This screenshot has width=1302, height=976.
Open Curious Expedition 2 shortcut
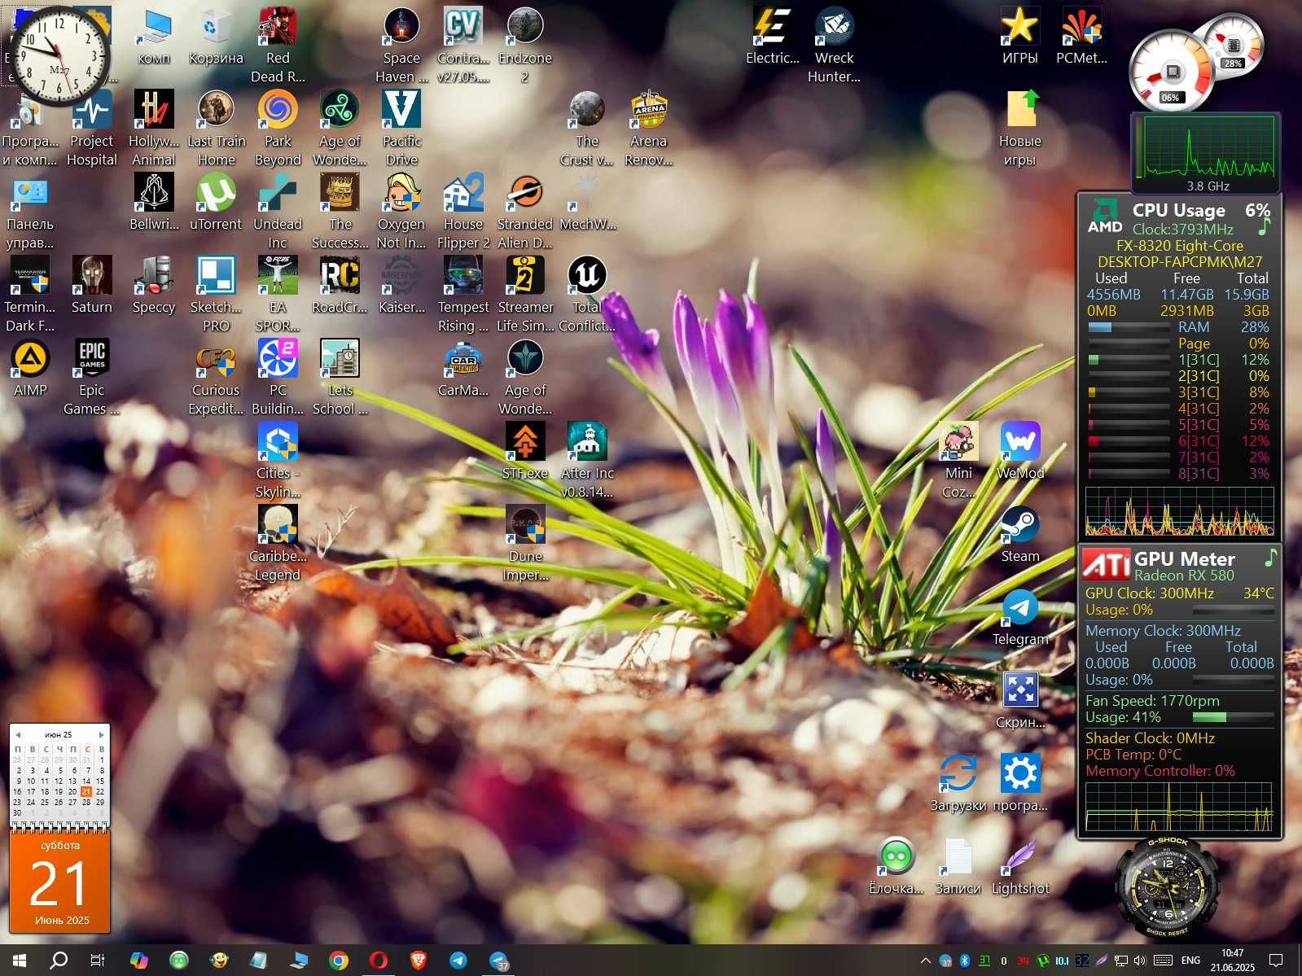pos(216,378)
